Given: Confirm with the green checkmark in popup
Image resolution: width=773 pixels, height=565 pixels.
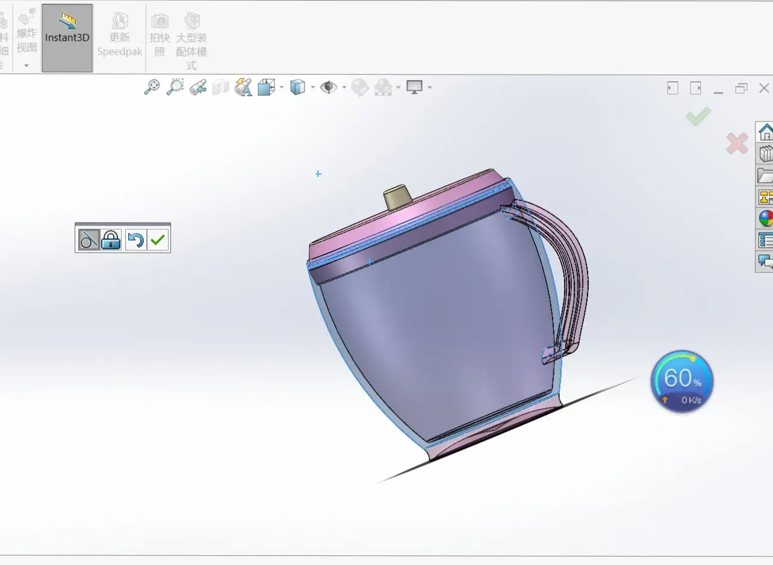Looking at the screenshot, I should coord(158,240).
